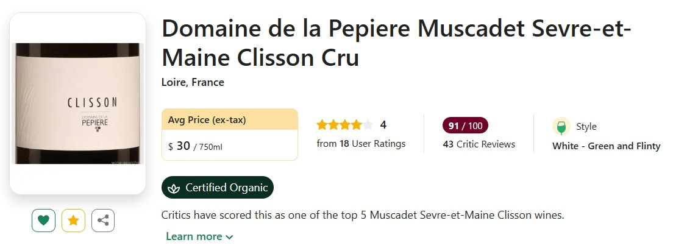
Task: Click the Loire, France region text
Action: pyautogui.click(x=193, y=82)
